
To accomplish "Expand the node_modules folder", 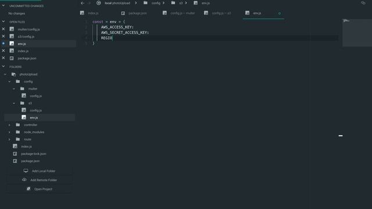I will [x=9, y=132].
